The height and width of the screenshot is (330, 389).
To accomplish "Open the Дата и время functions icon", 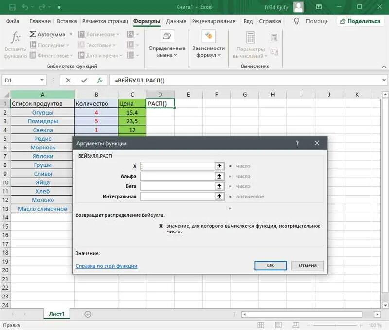I will point(81,55).
